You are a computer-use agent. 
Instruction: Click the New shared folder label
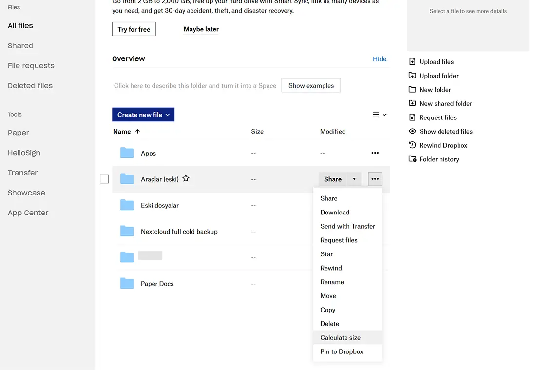(446, 104)
